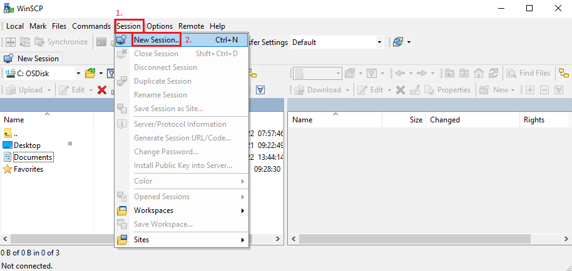Viewport: 572px width, 271px height.
Task: Click the remote parent directory icon
Action: (x=449, y=74)
